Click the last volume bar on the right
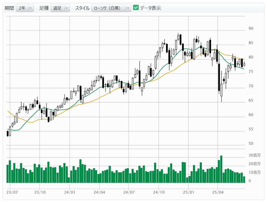The image size is (267, 202). tap(244, 179)
